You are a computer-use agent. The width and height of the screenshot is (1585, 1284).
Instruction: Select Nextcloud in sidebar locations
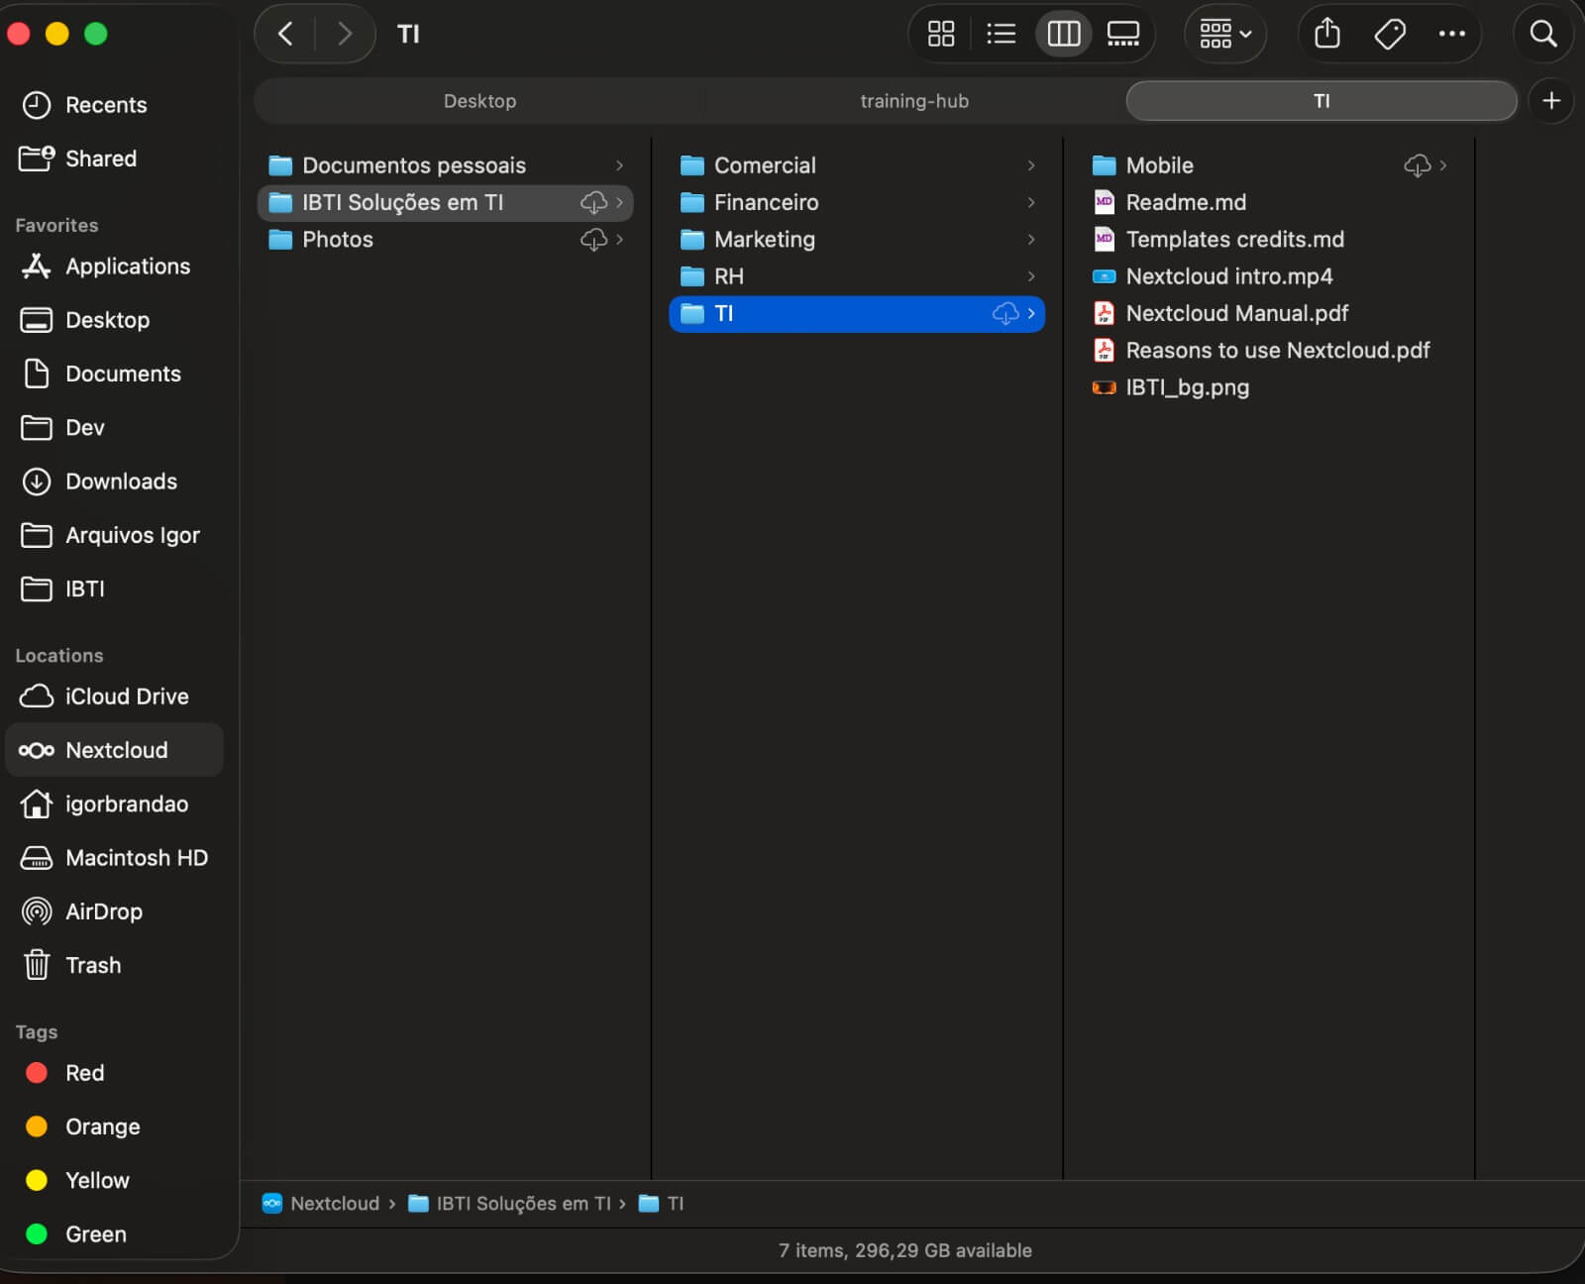pyautogui.click(x=114, y=750)
